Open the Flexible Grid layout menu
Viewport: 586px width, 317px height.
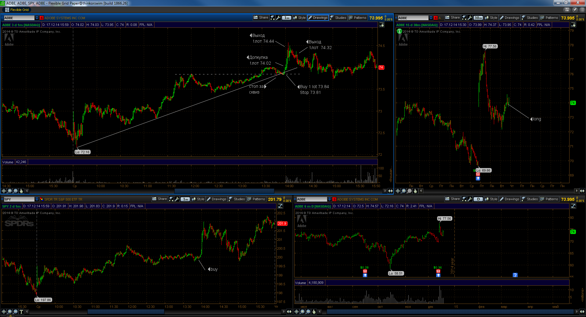tap(17, 10)
